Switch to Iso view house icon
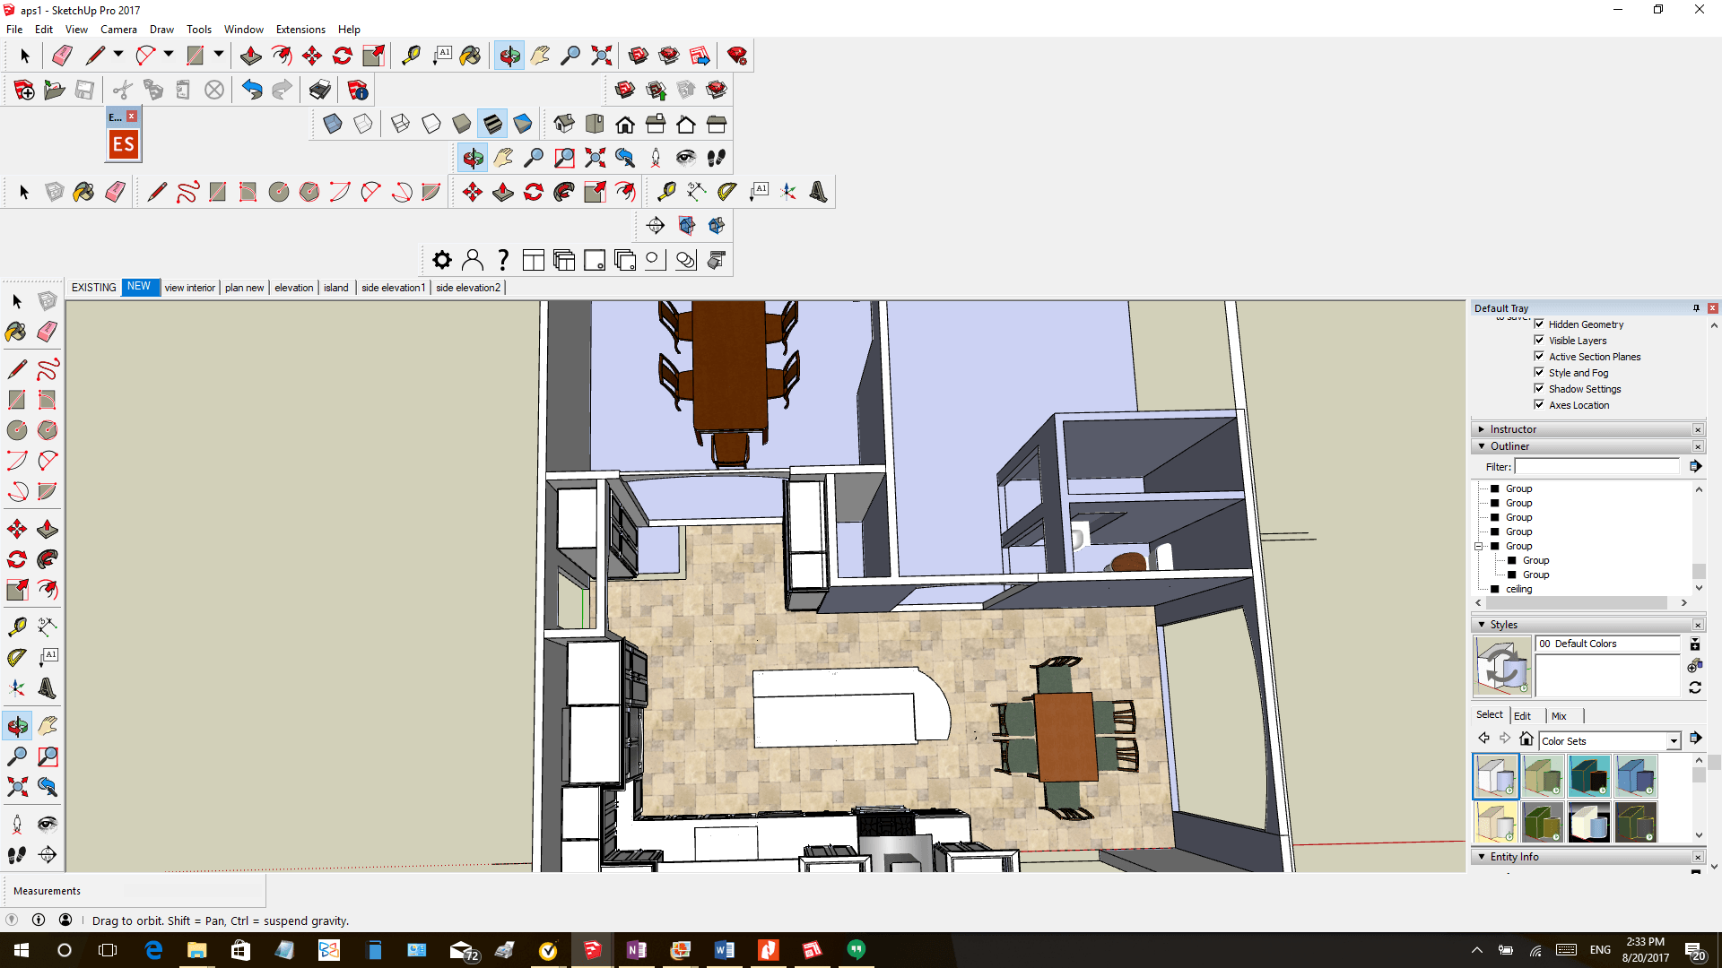The image size is (1722, 968). (x=564, y=124)
